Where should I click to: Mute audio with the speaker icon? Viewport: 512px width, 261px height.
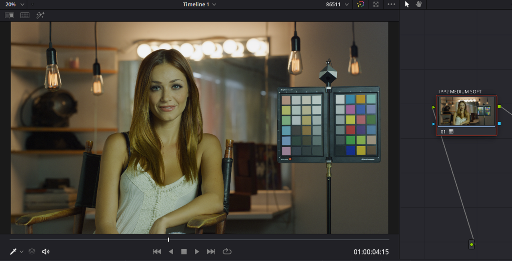46,251
